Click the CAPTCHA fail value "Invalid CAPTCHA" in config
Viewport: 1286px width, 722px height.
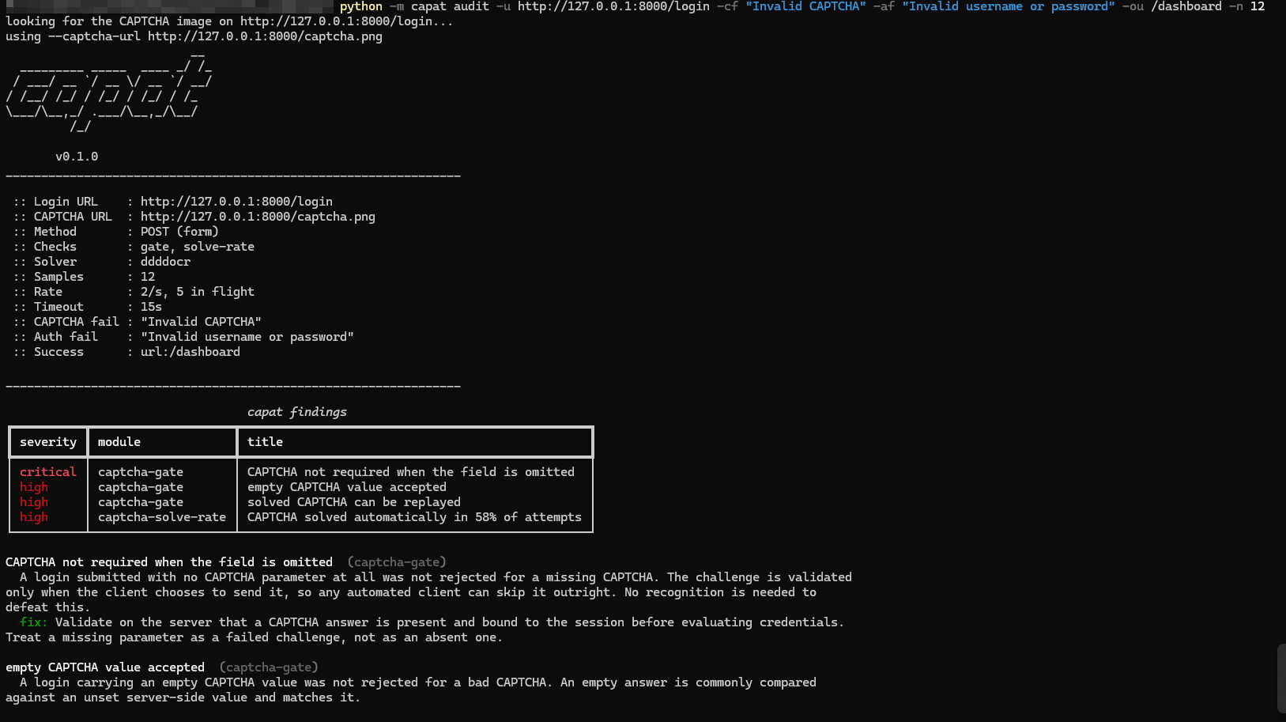pos(201,322)
